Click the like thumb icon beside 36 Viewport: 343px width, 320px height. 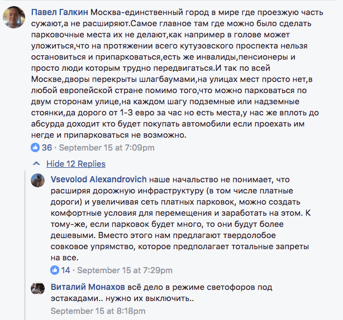[36, 148]
